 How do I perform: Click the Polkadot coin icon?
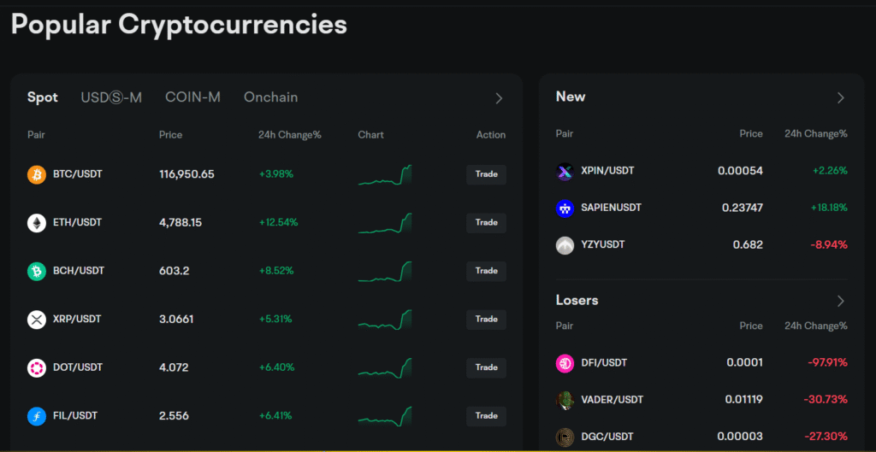[x=37, y=367]
